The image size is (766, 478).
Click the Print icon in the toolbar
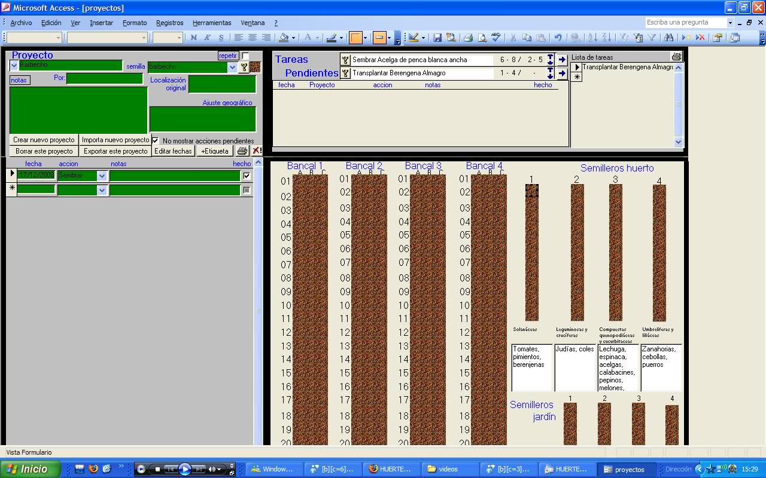click(468, 38)
